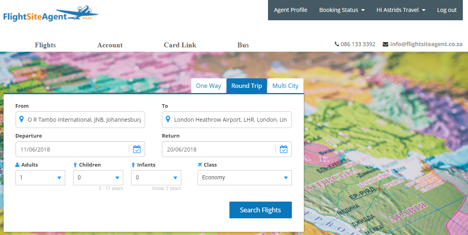Click the 'To' field label
This screenshot has width=468, height=235.
[165, 106]
